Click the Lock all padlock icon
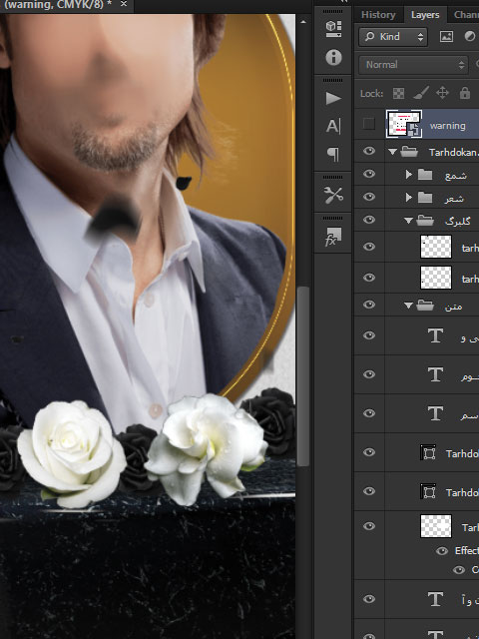 pos(465,93)
